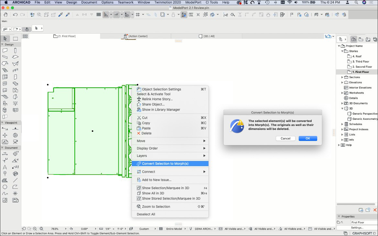Viewport: 378px width, 236px height.
Task: Select Generic Perspective in Navigator
Action: coord(362,114)
